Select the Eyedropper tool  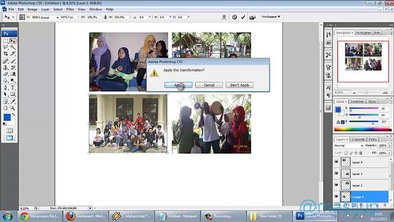point(13,101)
